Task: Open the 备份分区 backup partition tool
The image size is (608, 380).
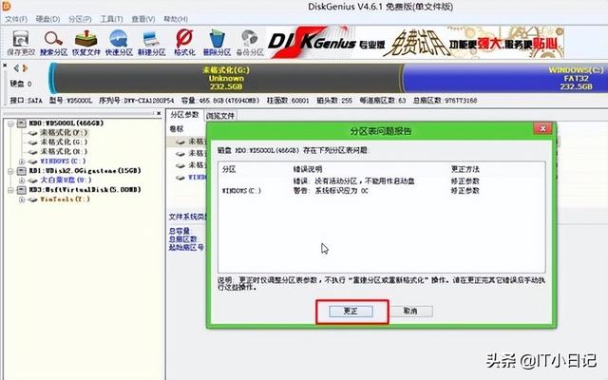Action: tap(250, 43)
